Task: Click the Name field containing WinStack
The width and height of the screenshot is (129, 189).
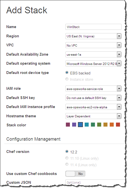Action: click(x=93, y=27)
